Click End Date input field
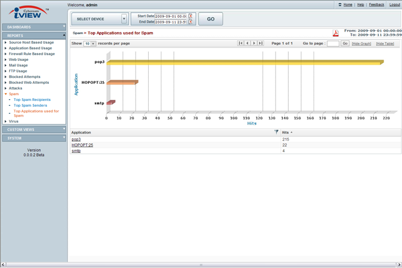The height and width of the screenshot is (268, 402). click(x=171, y=22)
